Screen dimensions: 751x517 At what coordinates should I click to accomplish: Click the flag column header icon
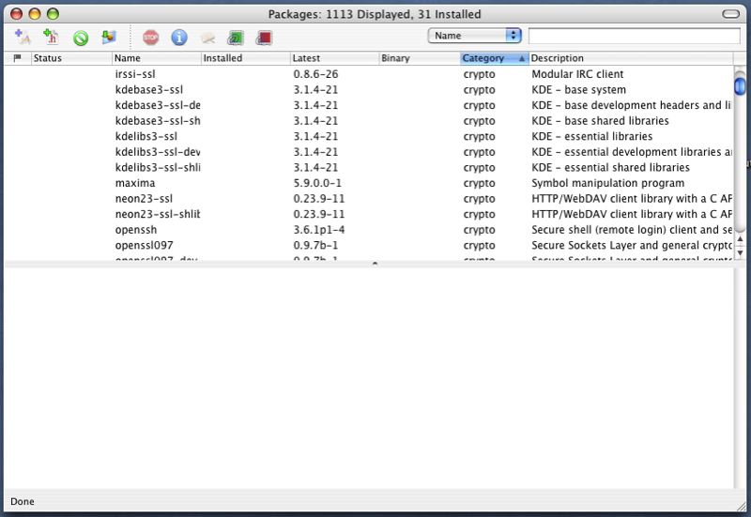(18, 58)
